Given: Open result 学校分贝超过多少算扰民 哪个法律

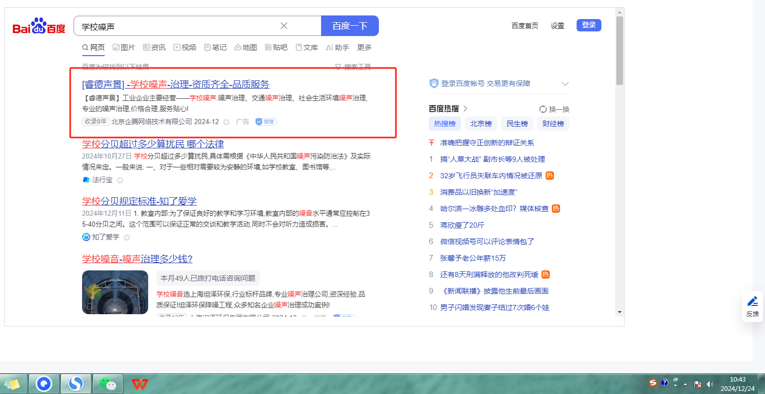Looking at the screenshot, I should point(153,144).
